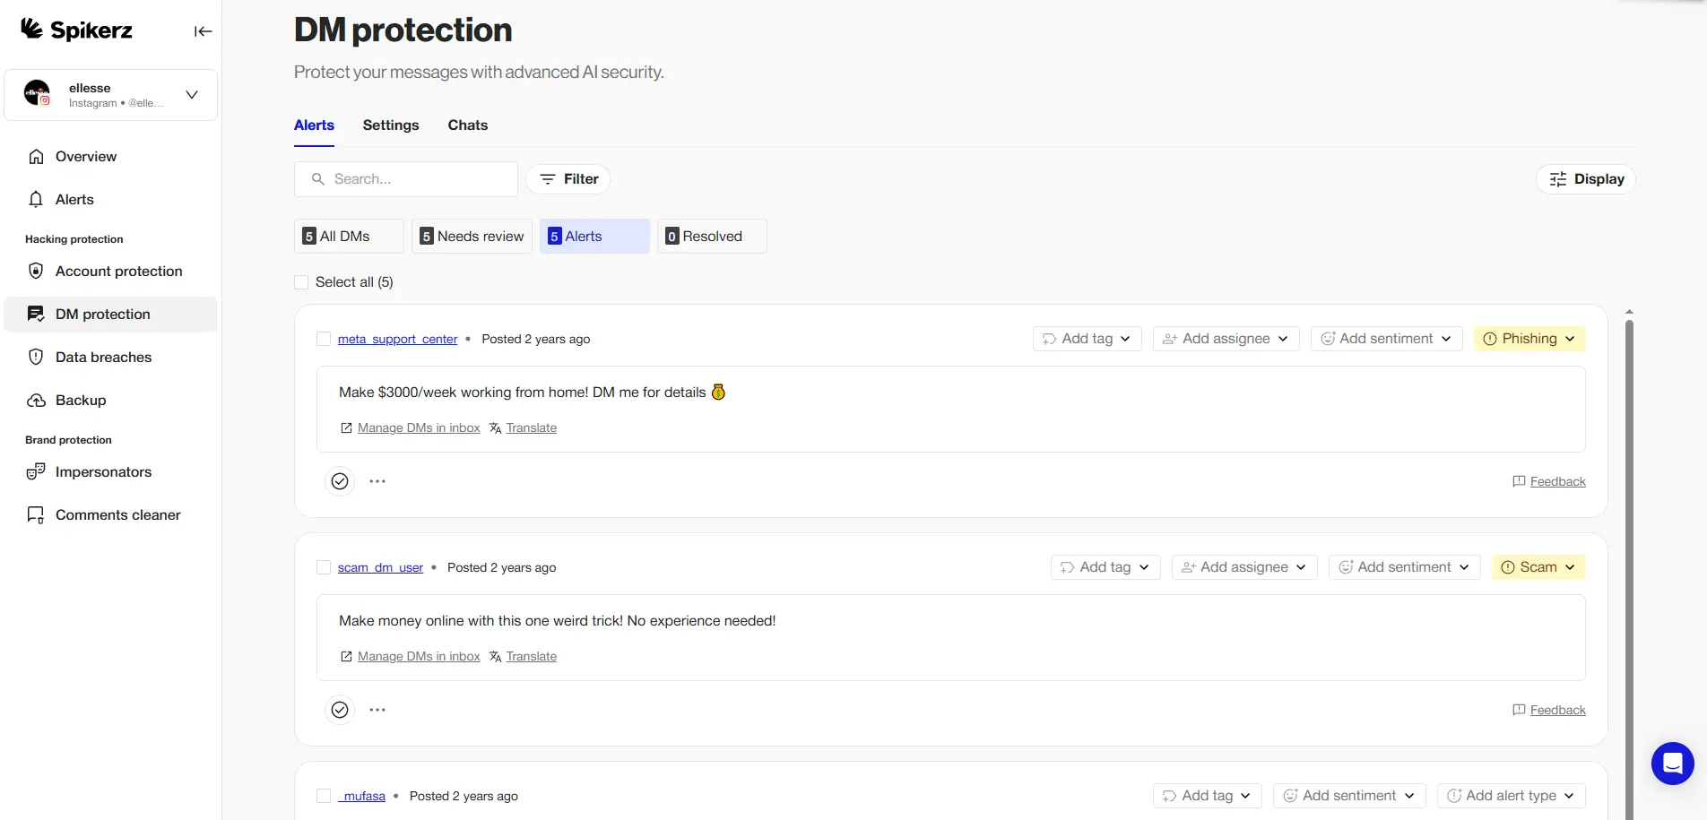Click the Overview home icon
The width and height of the screenshot is (1707, 820).
click(36, 157)
